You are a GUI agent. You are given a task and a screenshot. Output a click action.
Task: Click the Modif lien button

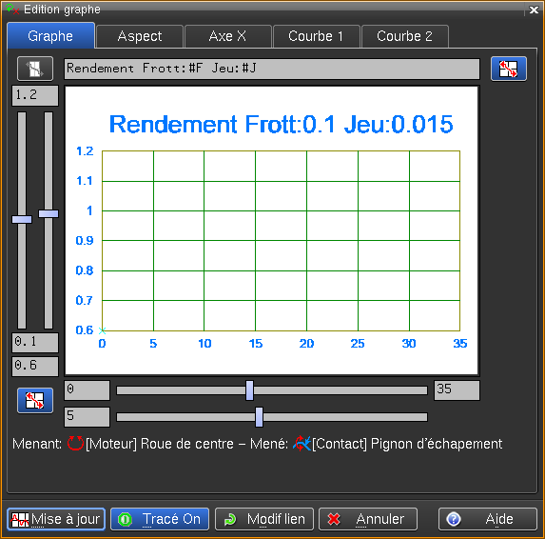264,519
